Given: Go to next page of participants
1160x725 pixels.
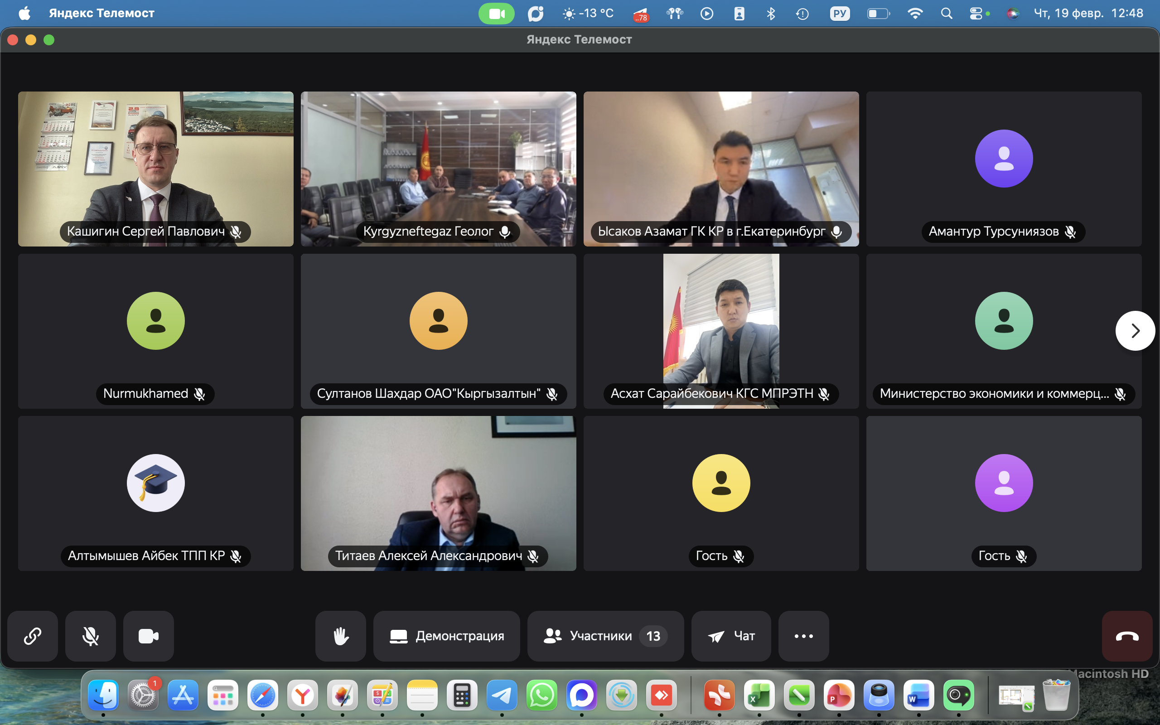Looking at the screenshot, I should point(1135,330).
